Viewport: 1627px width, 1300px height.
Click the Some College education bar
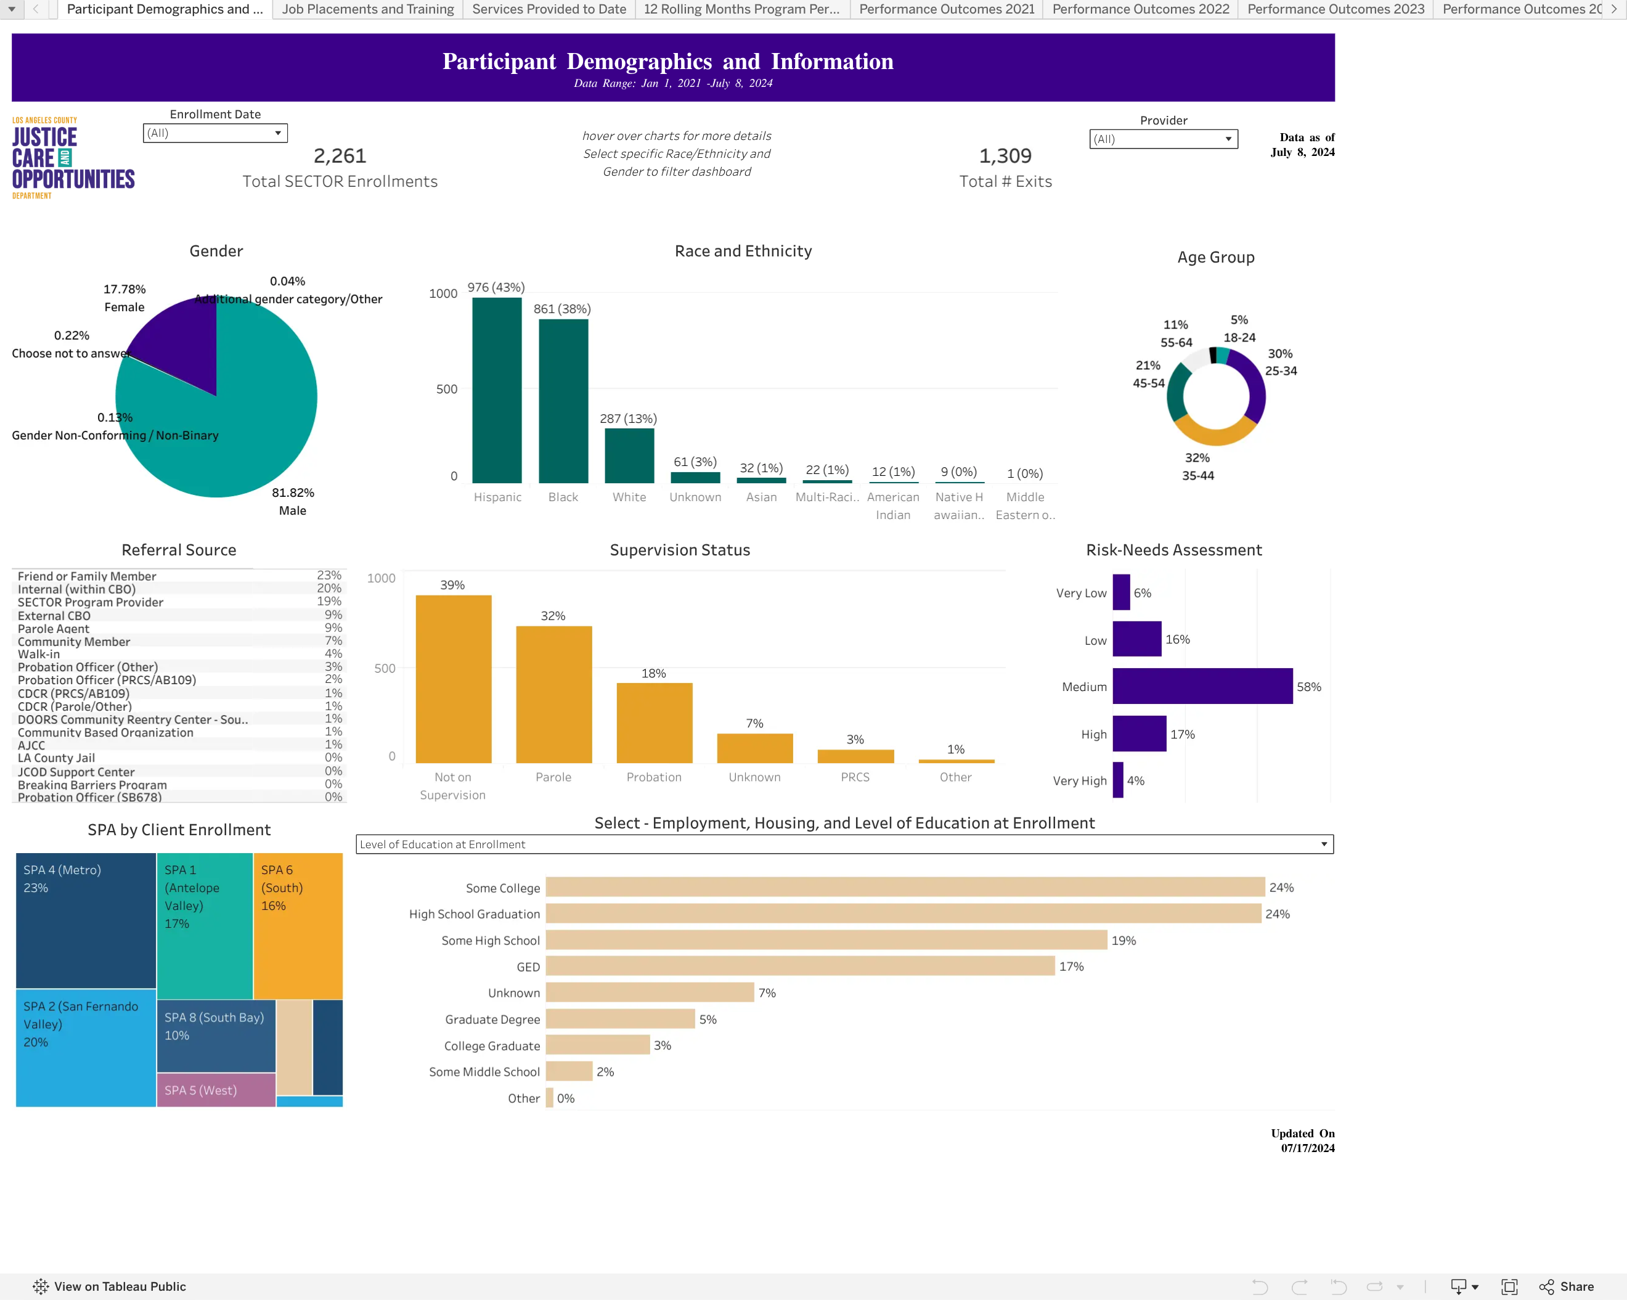(x=905, y=887)
